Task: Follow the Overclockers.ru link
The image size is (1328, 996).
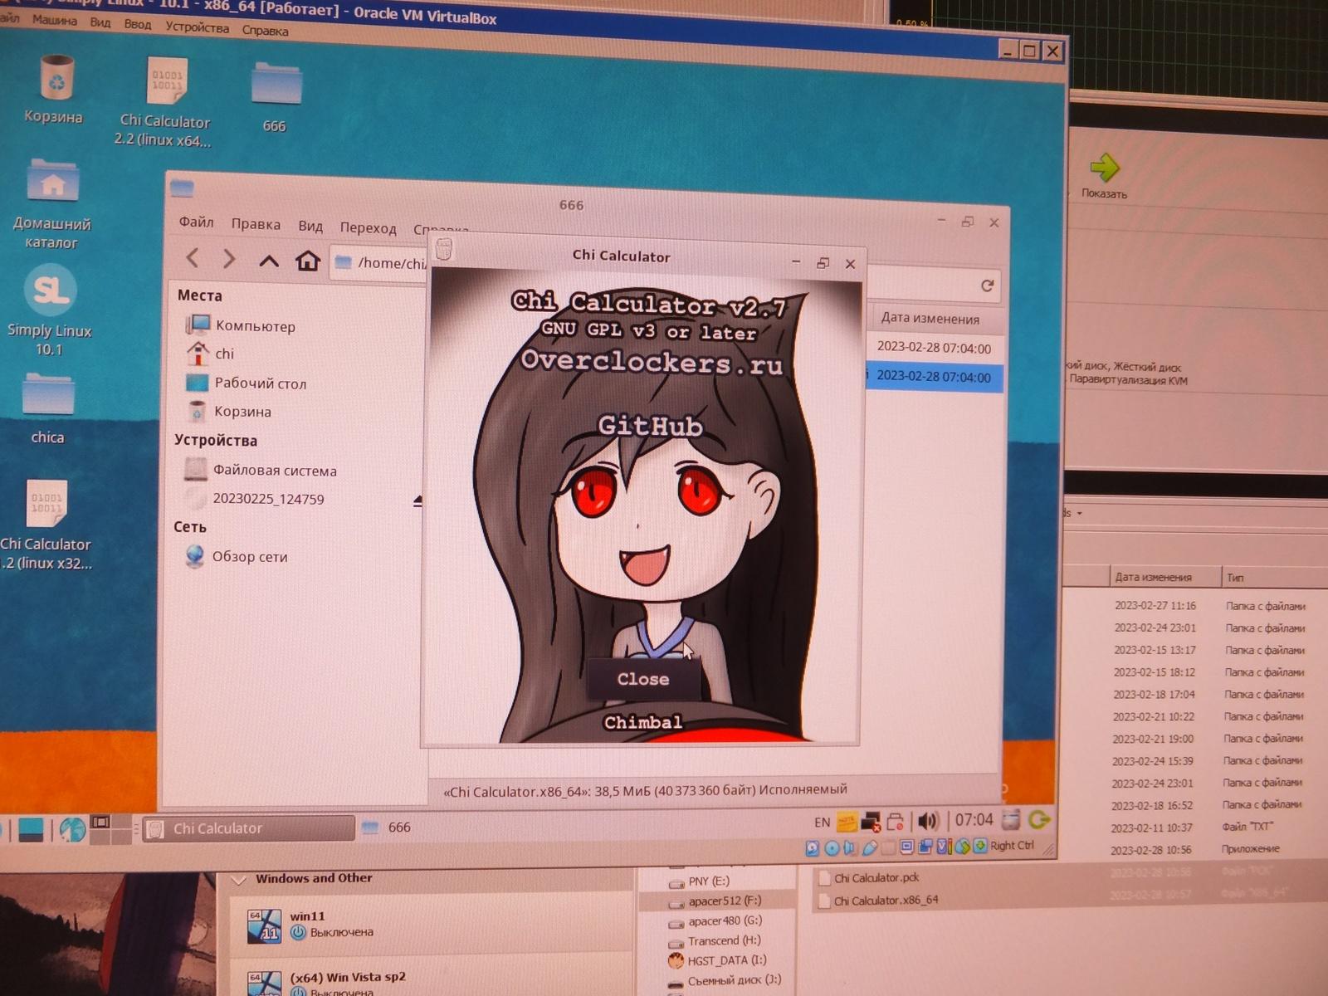Action: 652,363
